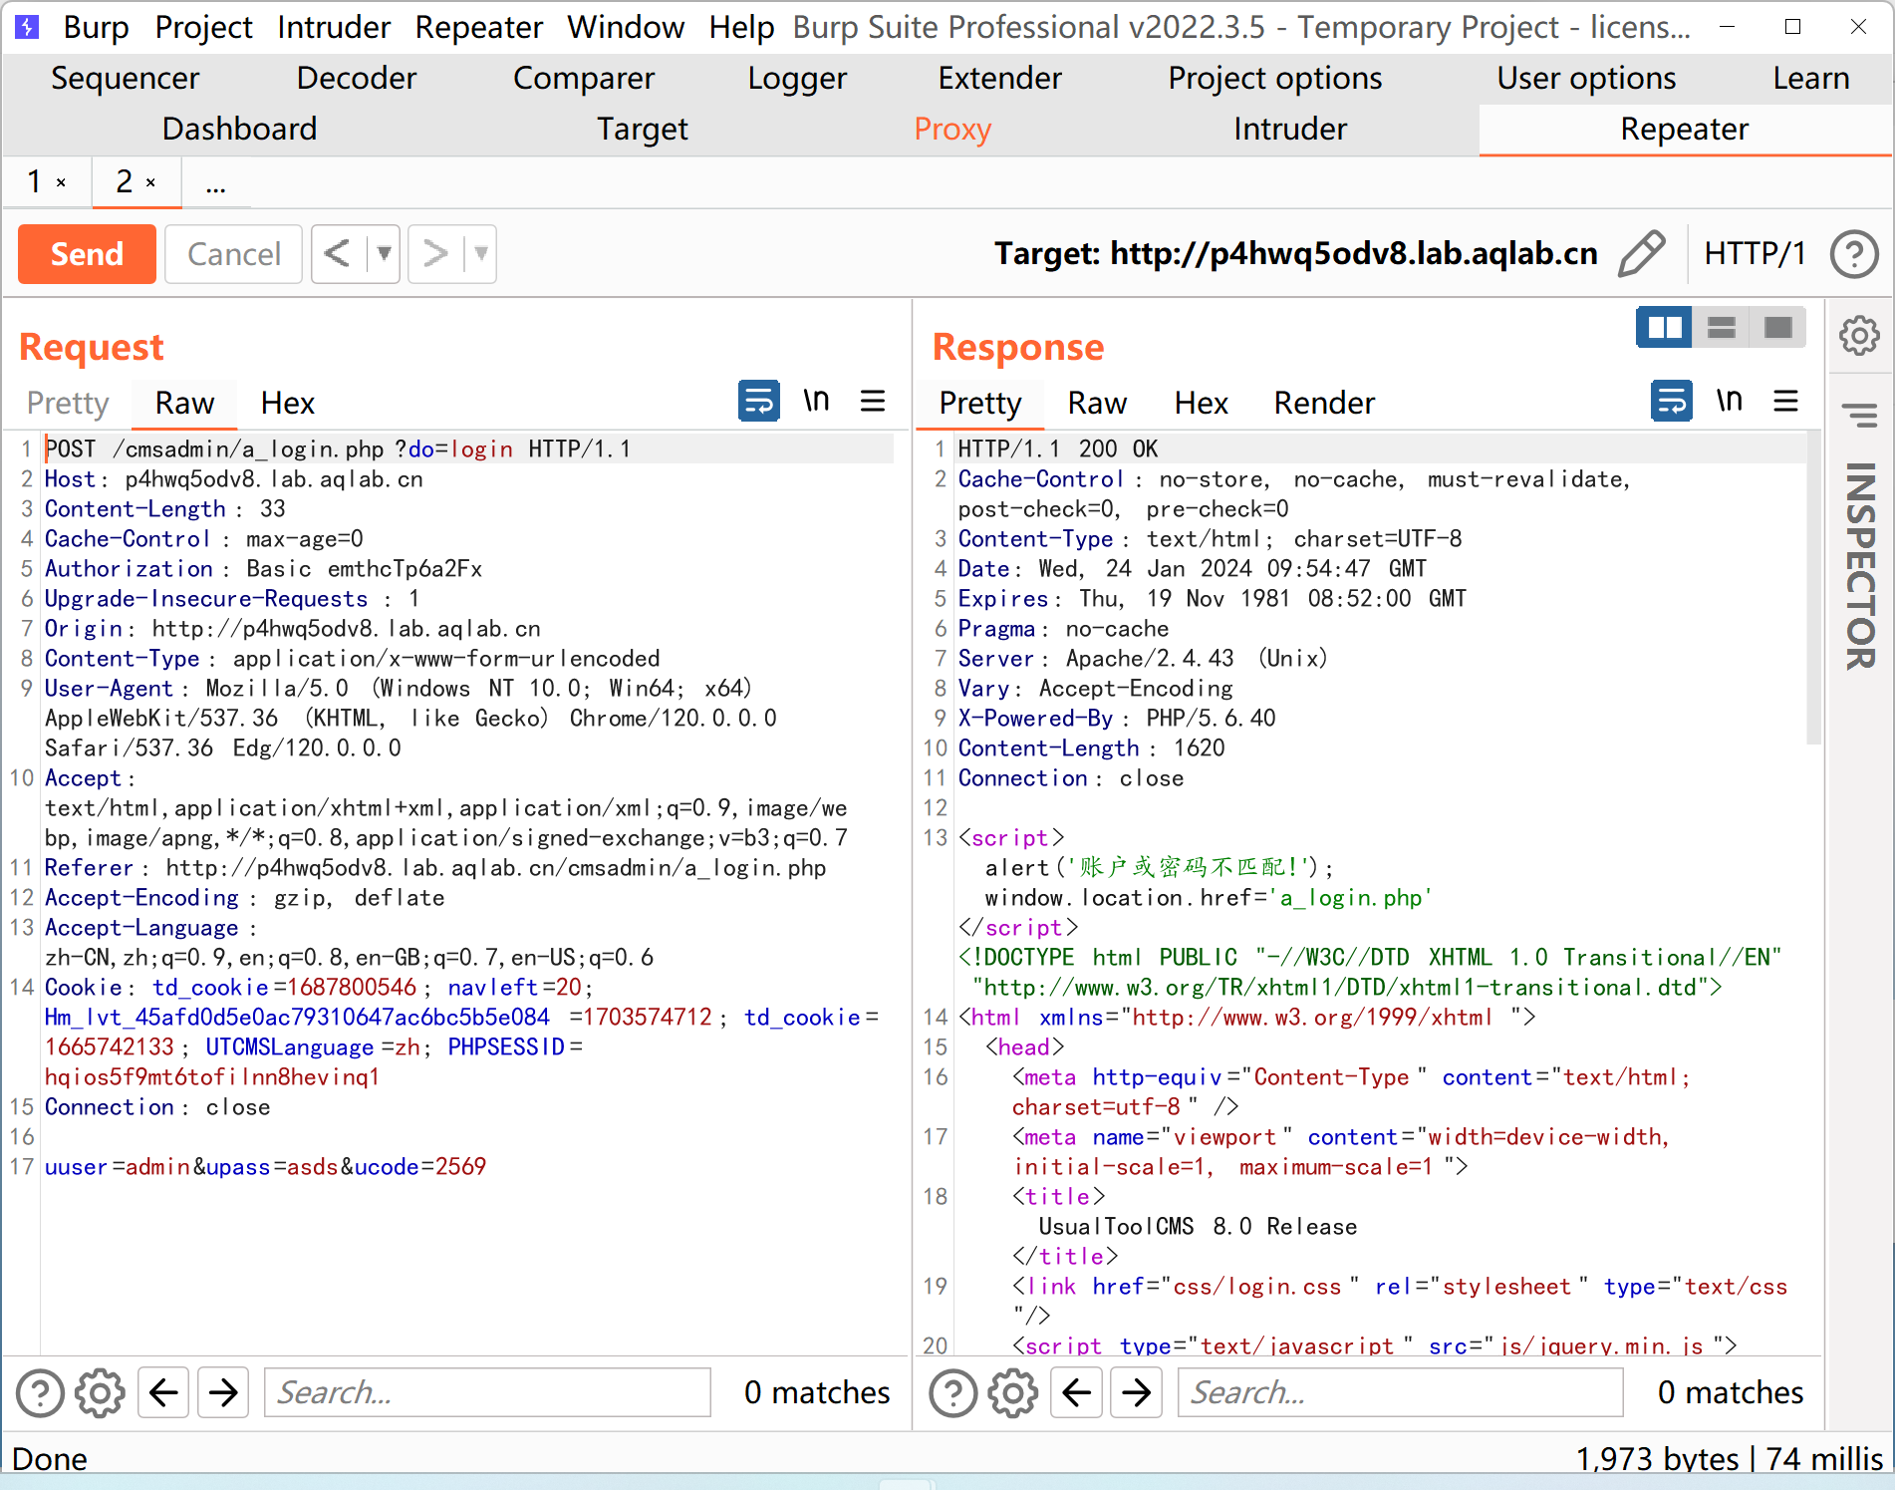The image size is (1895, 1490).
Task: Open HTTP/1 protocol selector
Action: [x=1755, y=254]
